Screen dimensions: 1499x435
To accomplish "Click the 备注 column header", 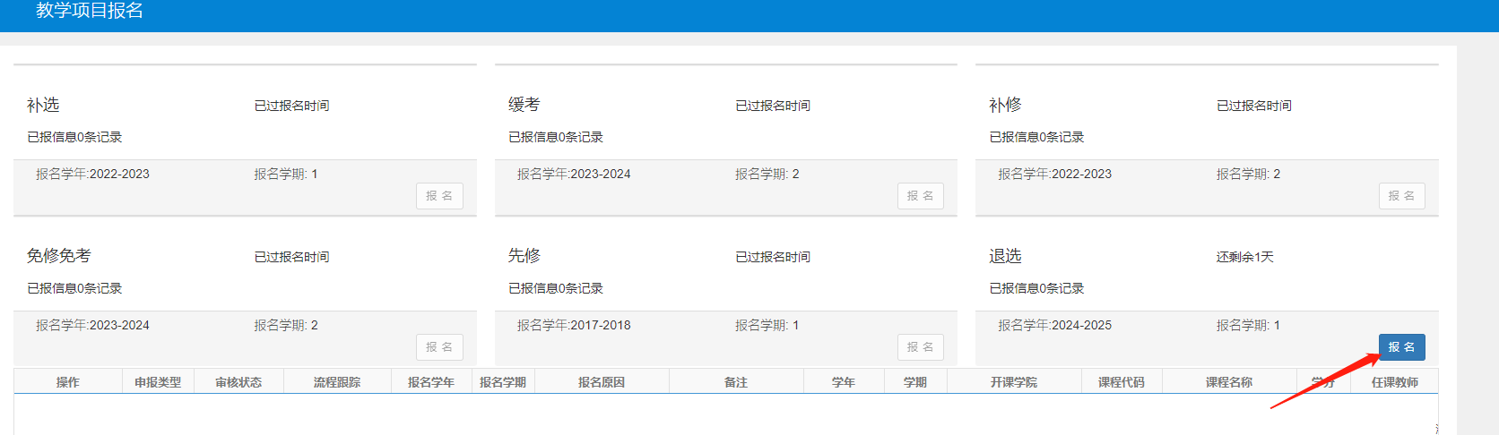I will click(736, 382).
